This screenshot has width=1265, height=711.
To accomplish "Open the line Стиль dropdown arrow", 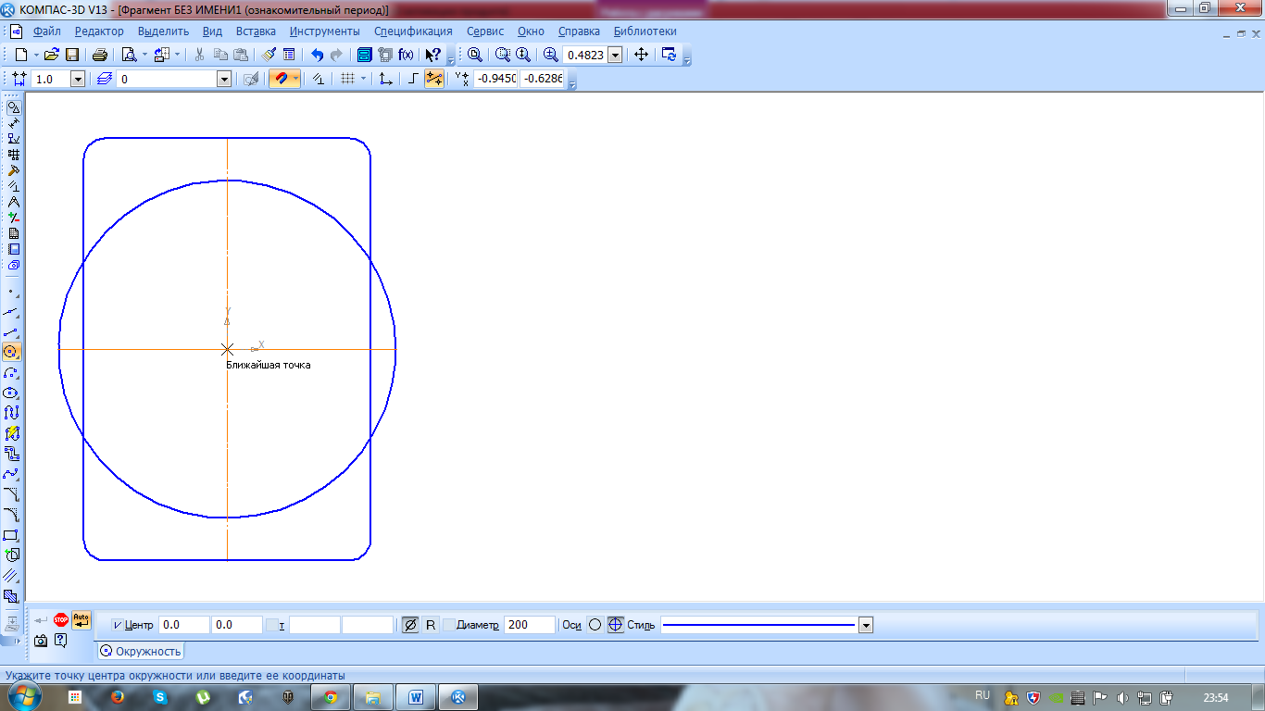I will (866, 625).
